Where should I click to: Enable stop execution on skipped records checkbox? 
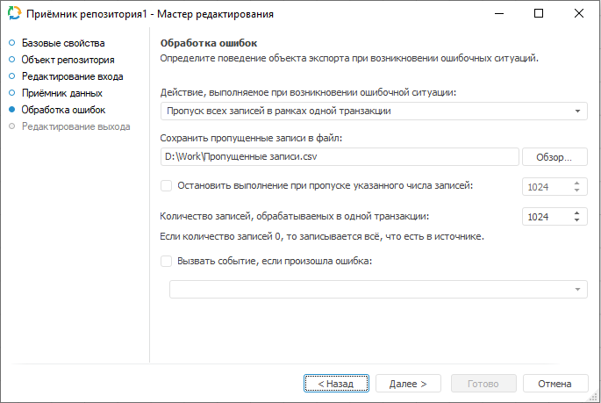coord(167,185)
